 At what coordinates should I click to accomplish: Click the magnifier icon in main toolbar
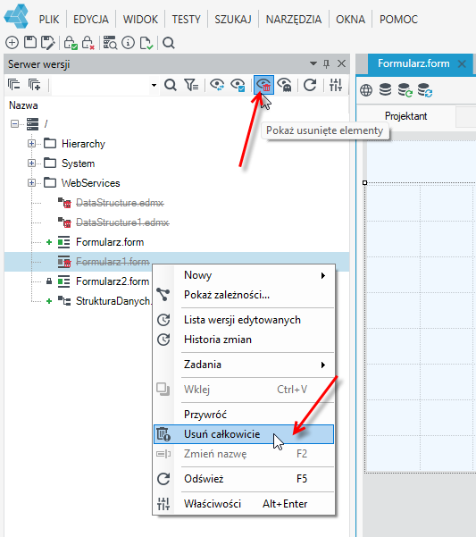169,43
